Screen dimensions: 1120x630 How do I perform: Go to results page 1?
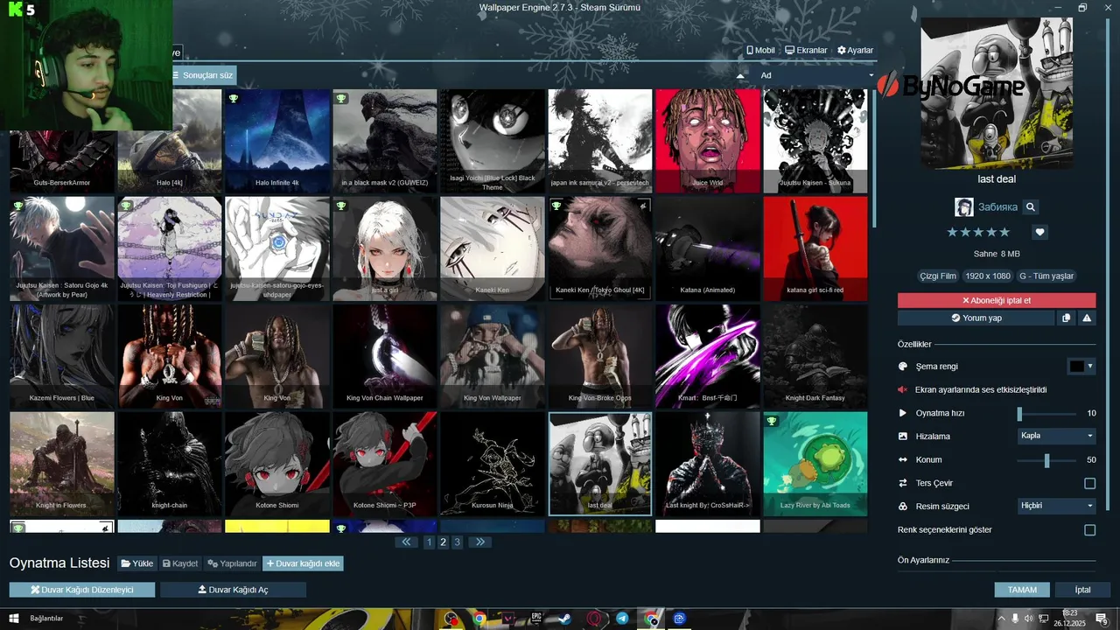pos(429,542)
